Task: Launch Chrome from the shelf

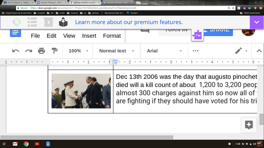Action: click(26, 144)
